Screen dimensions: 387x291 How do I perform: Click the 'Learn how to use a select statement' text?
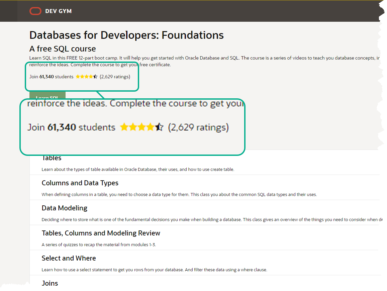click(x=154, y=270)
